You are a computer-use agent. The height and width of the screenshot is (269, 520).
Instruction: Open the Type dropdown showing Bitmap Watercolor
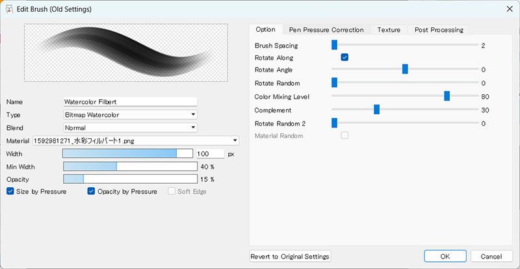(131, 115)
